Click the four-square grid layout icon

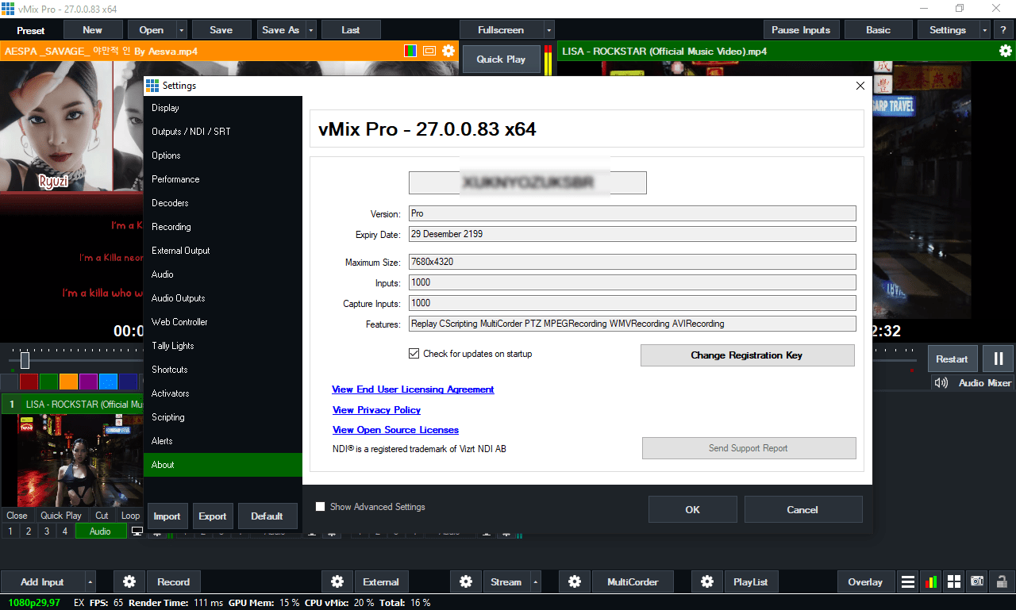coord(954,581)
